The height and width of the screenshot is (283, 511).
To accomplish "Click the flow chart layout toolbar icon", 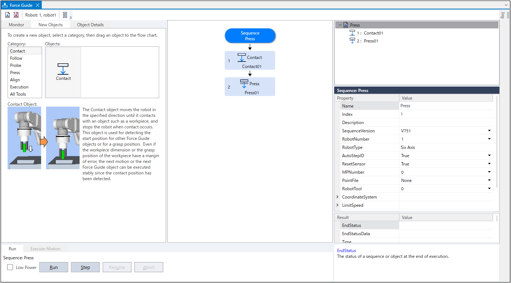I will 65,15.
